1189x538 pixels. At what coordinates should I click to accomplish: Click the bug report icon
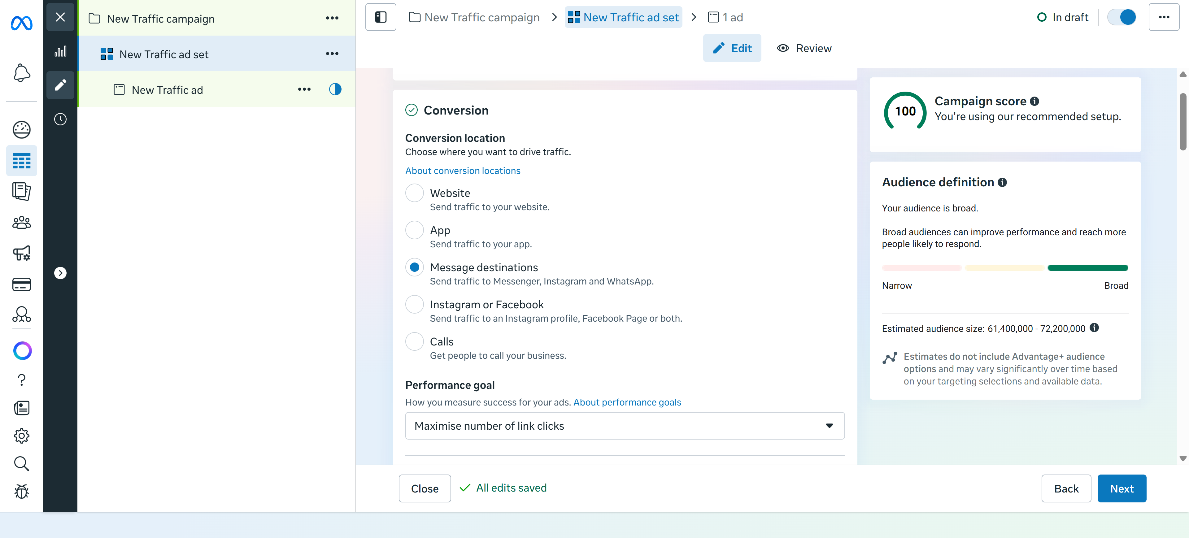22,491
